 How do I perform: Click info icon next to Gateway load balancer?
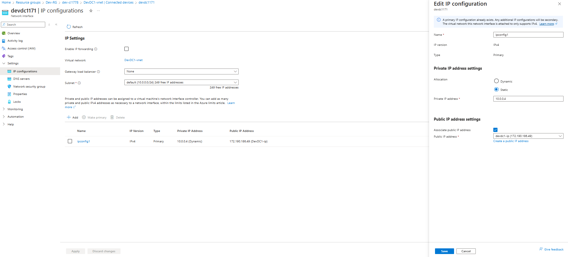(98, 72)
